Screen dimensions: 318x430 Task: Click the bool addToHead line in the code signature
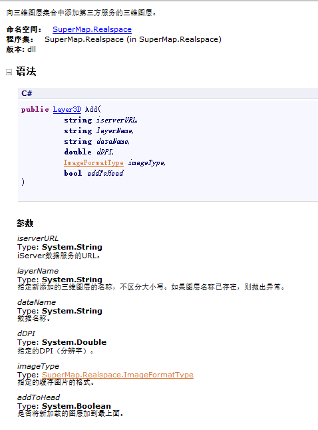point(94,173)
